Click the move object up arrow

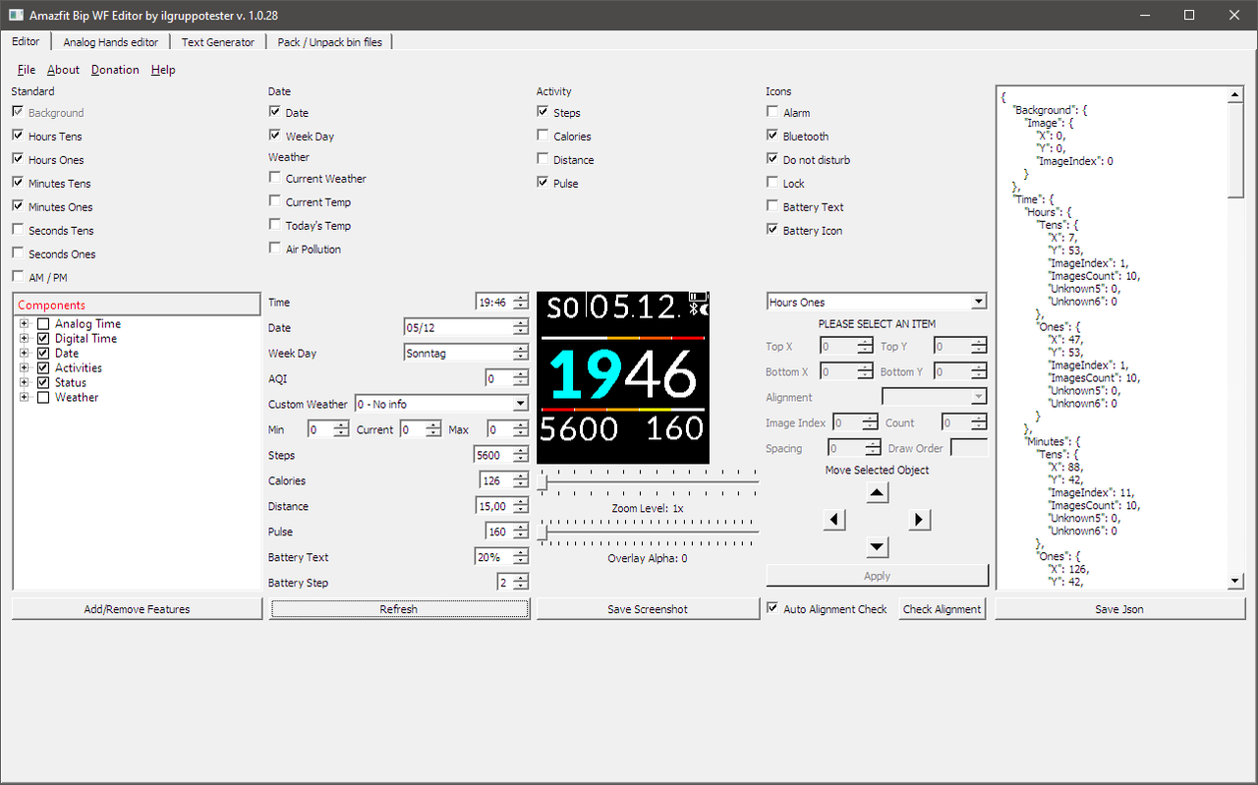[878, 493]
